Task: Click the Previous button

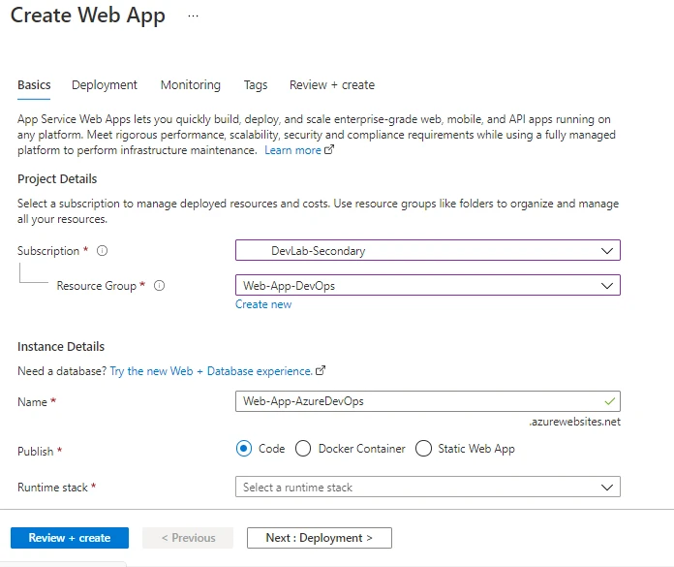Action: 188,538
